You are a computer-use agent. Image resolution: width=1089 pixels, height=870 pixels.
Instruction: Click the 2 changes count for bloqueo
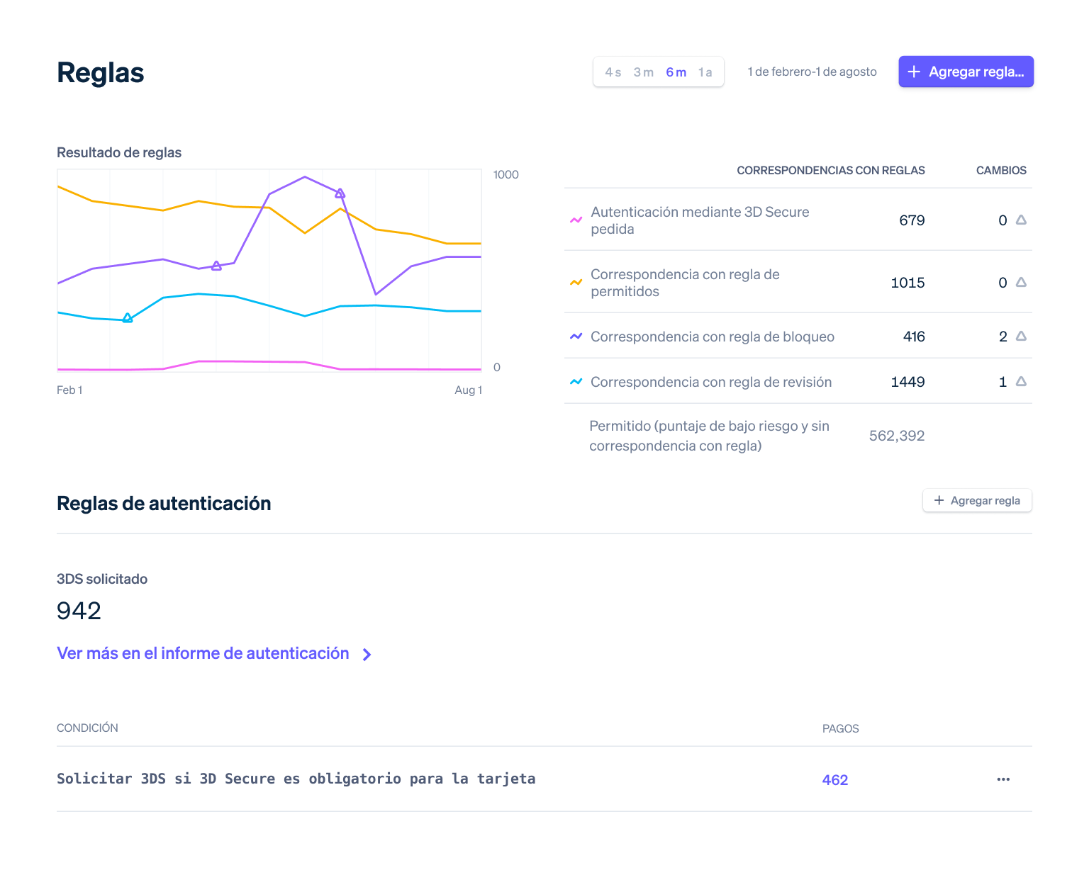(1003, 337)
